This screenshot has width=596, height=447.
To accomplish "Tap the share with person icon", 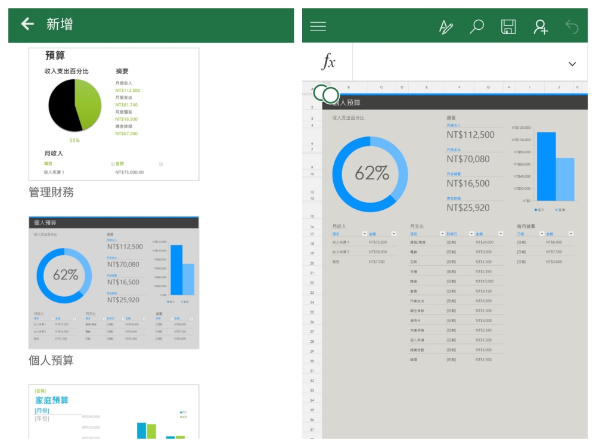I will [541, 26].
